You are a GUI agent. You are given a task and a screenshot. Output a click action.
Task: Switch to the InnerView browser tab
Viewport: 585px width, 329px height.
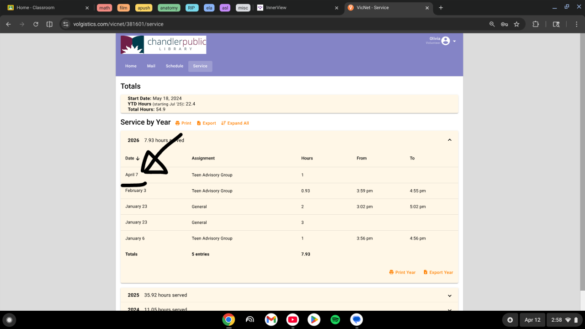[298, 8]
